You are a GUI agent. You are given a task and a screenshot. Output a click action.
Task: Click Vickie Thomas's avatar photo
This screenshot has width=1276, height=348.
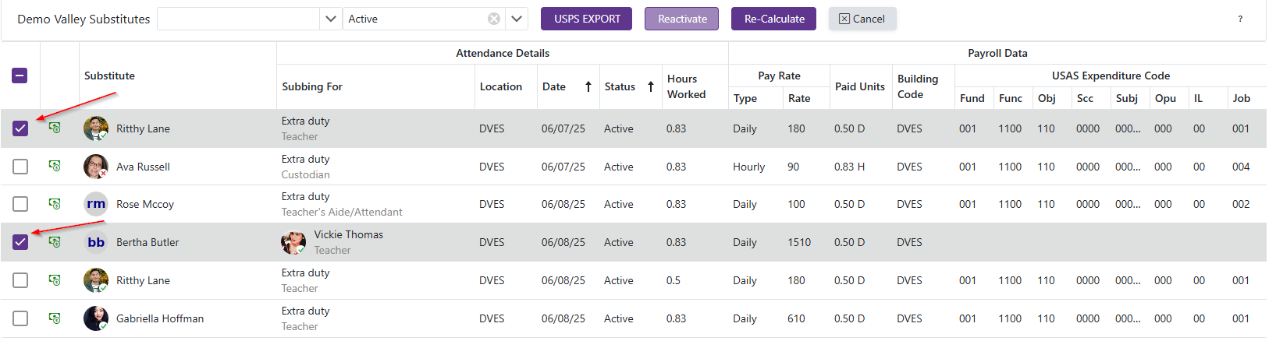click(293, 242)
